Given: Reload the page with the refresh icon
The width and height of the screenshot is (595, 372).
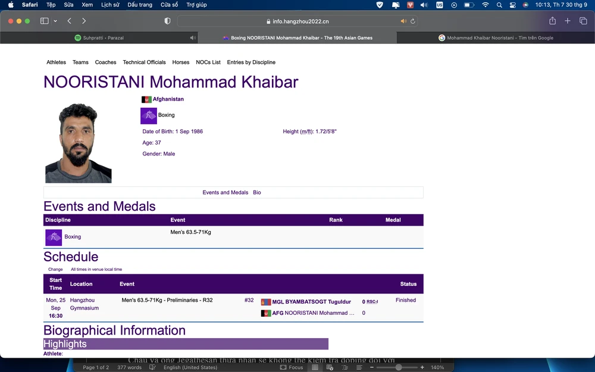Looking at the screenshot, I should click(x=412, y=21).
